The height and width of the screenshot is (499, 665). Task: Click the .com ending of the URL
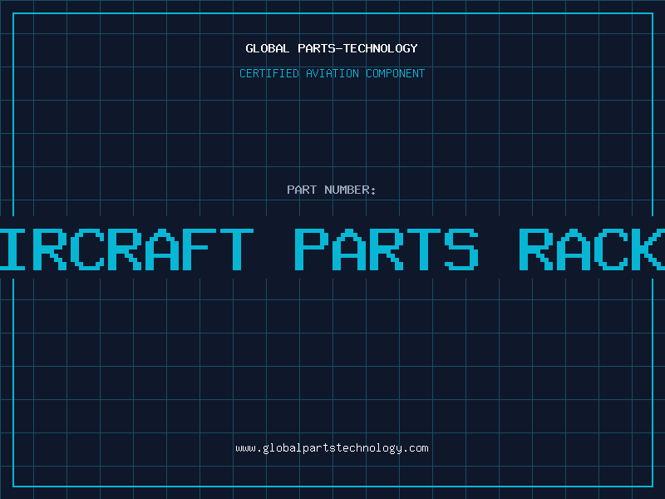(416, 447)
